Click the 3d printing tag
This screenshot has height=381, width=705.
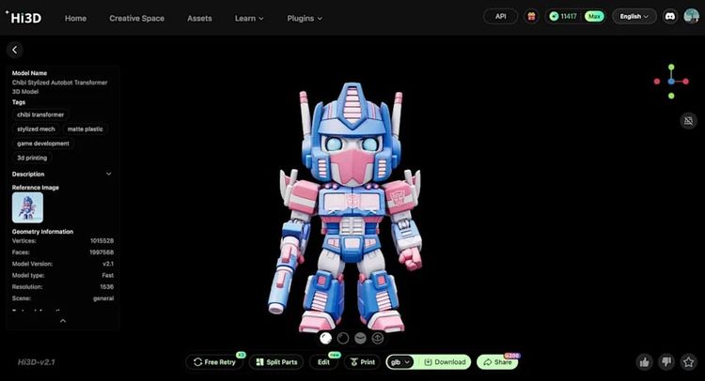click(32, 158)
